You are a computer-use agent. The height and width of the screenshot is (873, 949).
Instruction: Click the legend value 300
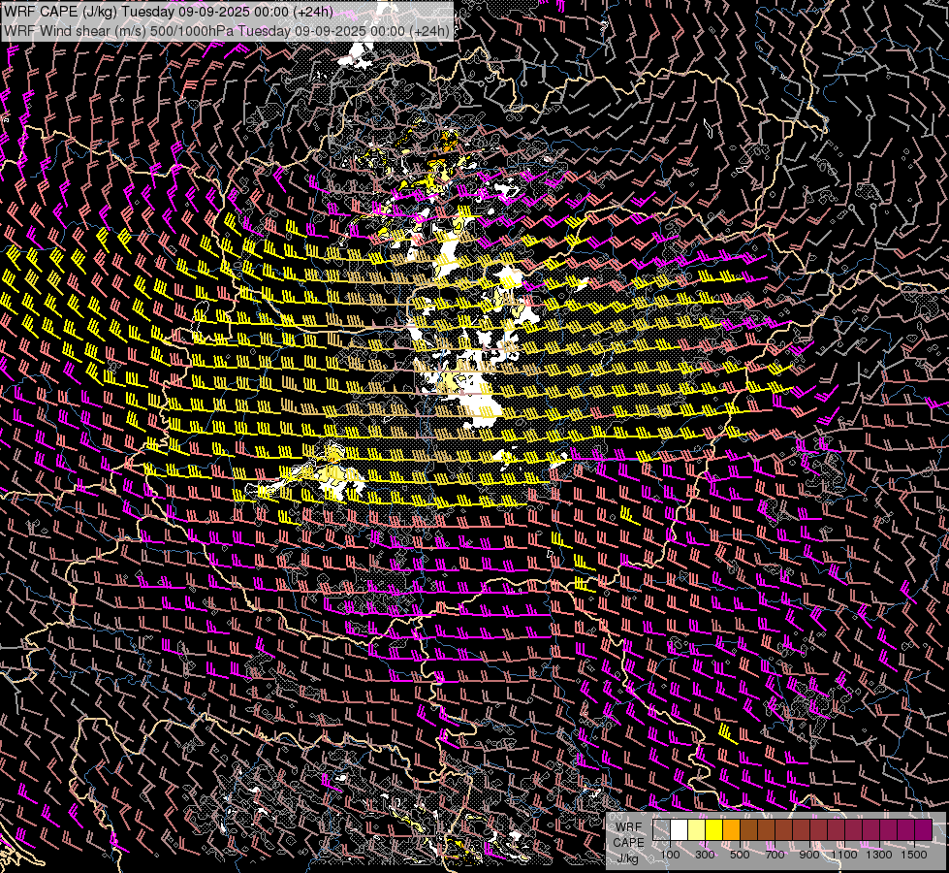(705, 855)
